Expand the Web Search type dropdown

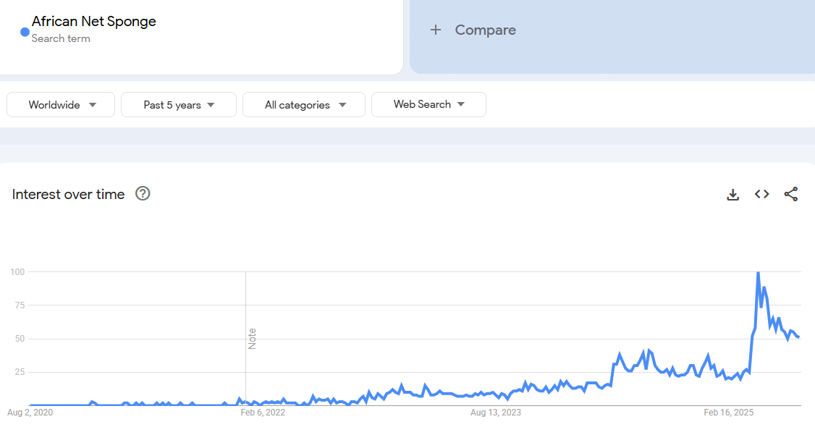[428, 104]
